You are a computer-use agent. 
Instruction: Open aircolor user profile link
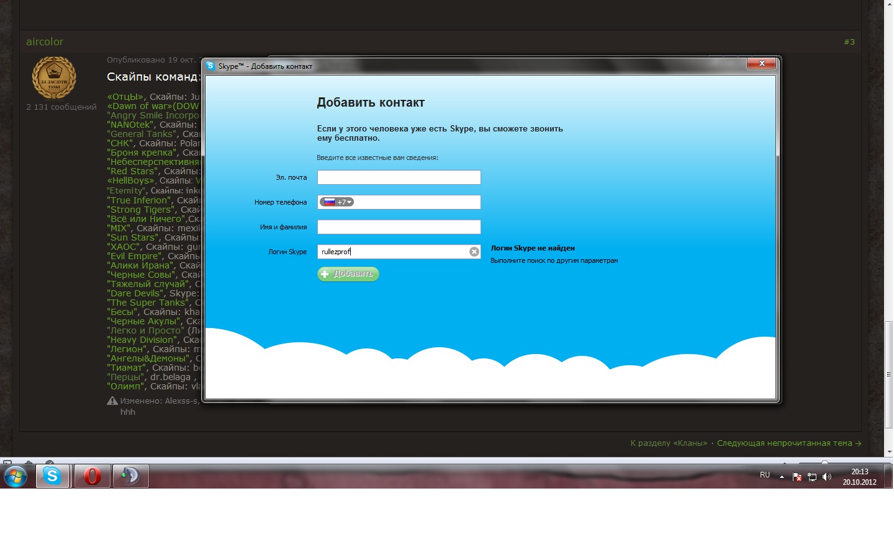click(45, 42)
